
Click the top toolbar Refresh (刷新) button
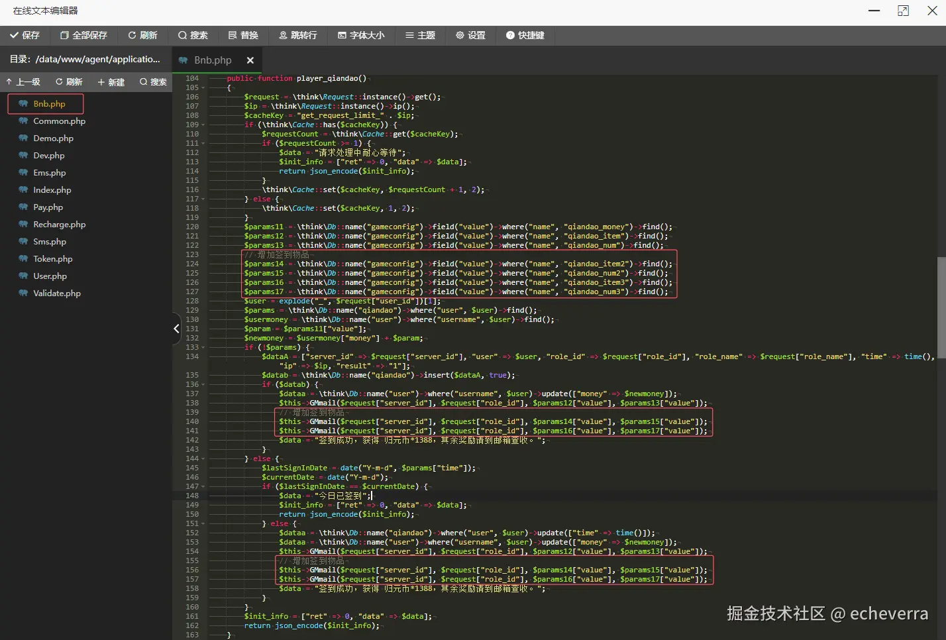142,35
